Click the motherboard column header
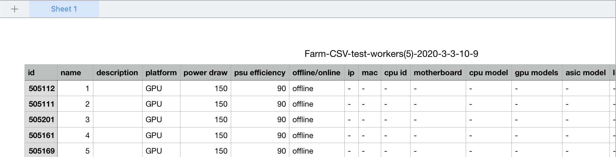The width and height of the screenshot is (616, 157). [438, 73]
